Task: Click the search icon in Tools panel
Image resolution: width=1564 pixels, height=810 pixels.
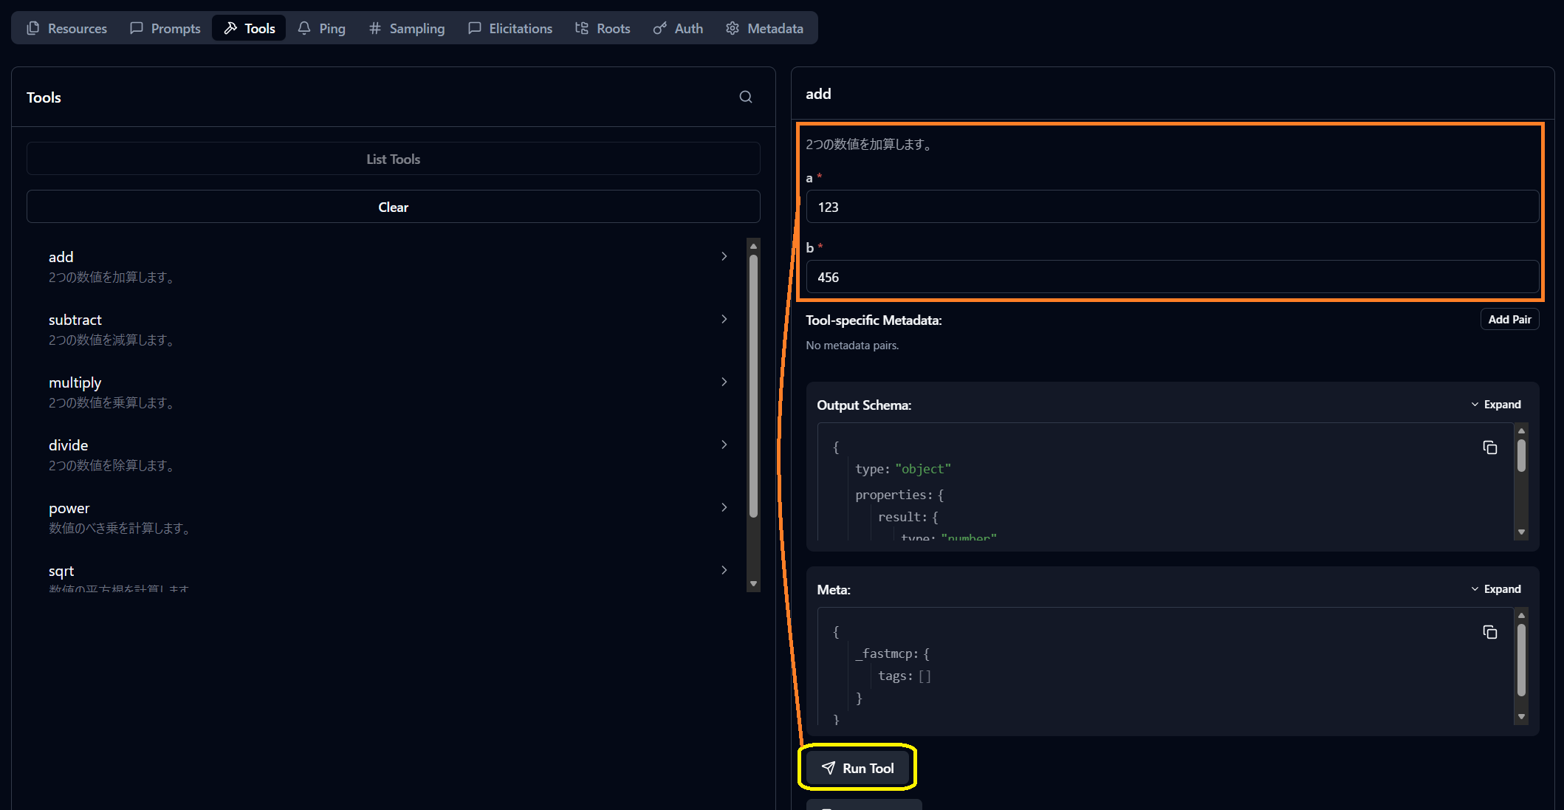Action: tap(746, 97)
